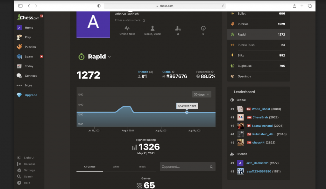The width and height of the screenshot is (326, 189).
Task: Click the friends count icon
Action: (x=178, y=28)
